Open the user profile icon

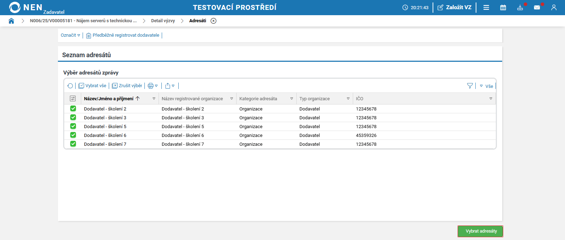click(x=554, y=7)
